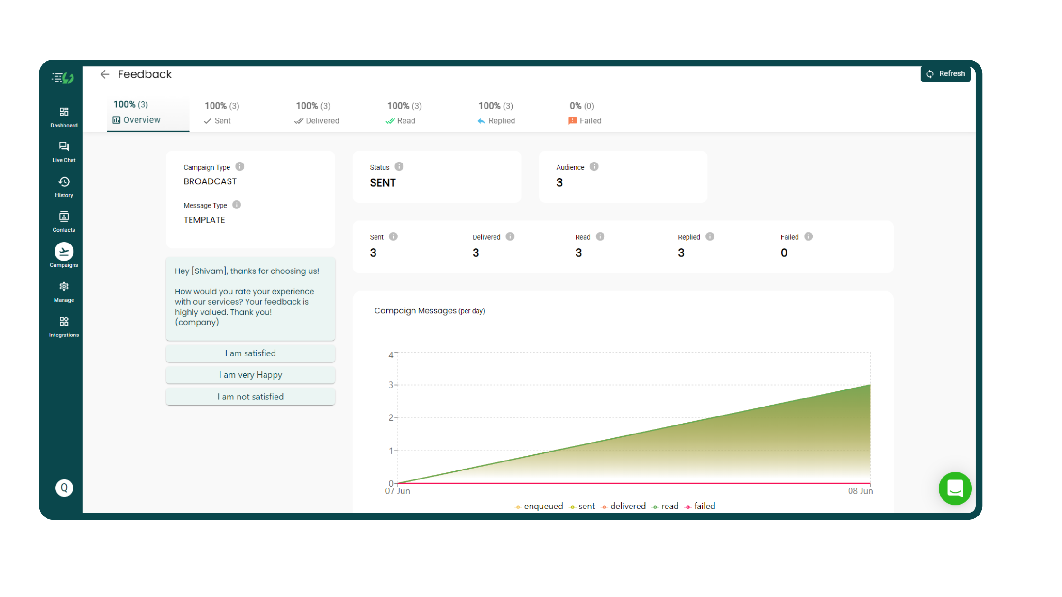Viewport: 1062px width, 597px height.
Task: Toggle the failed series in chart legend
Action: tap(699, 506)
